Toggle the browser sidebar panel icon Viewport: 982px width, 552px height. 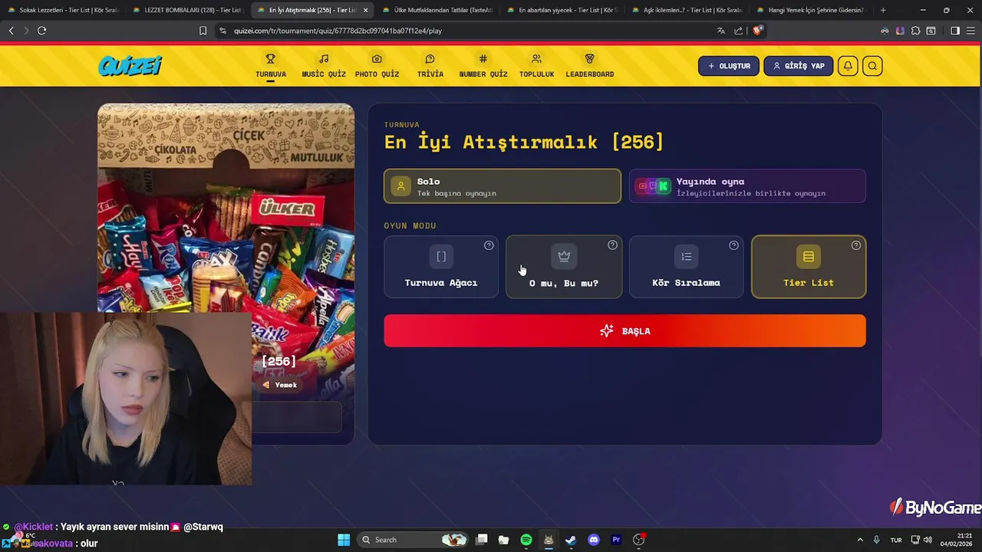[x=955, y=31]
